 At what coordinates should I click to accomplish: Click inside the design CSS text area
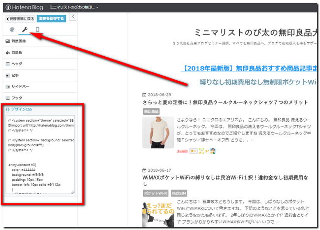[x=40, y=155]
